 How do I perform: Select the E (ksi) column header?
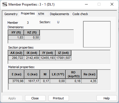[17, 74]
